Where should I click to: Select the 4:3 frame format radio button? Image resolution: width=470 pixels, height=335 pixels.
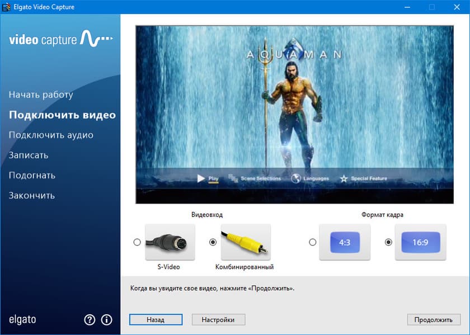click(x=313, y=242)
